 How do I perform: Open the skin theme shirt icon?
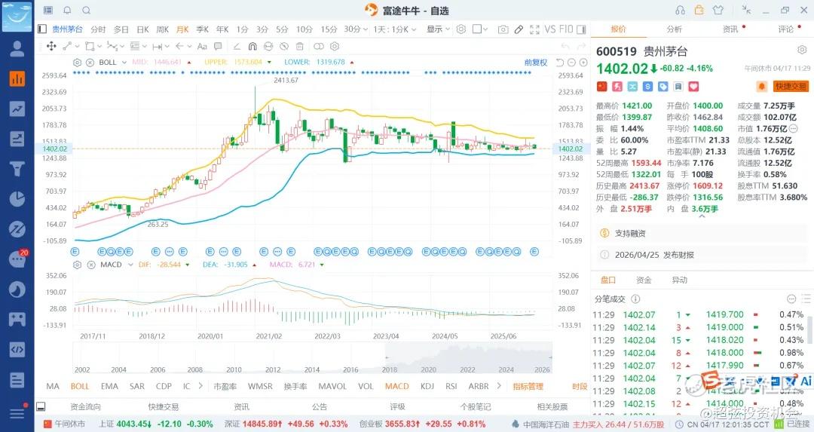(718, 11)
